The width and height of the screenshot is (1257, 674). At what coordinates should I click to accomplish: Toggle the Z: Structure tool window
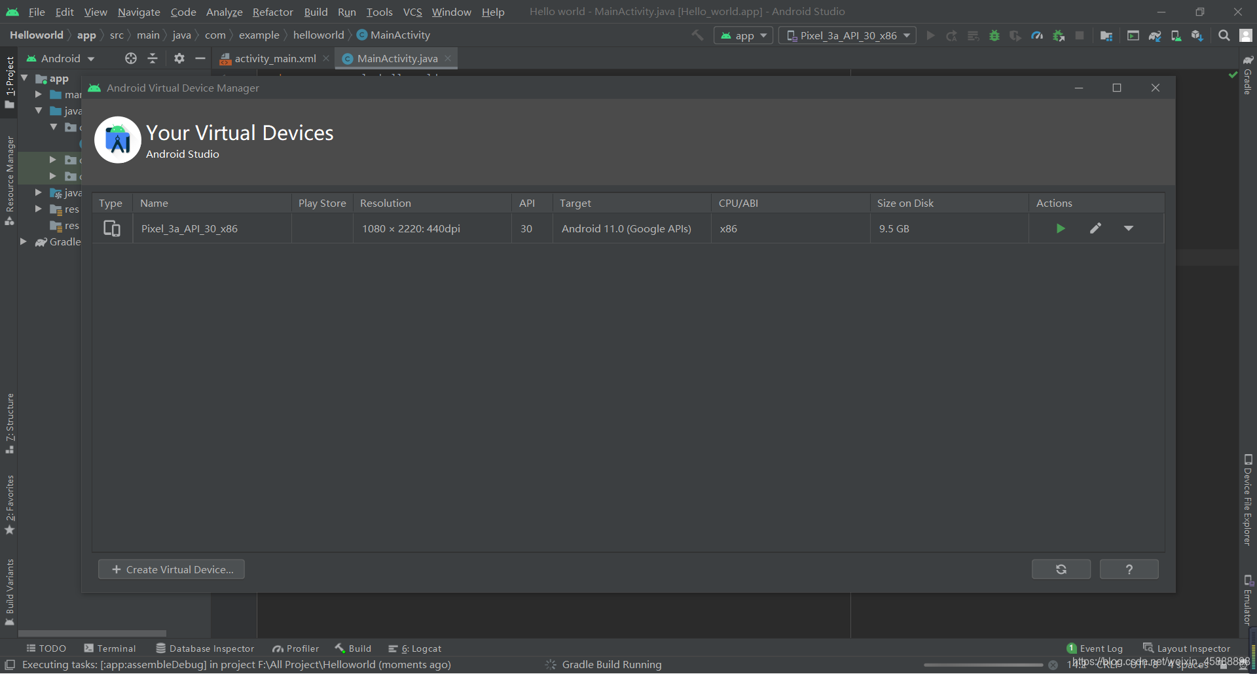point(9,423)
